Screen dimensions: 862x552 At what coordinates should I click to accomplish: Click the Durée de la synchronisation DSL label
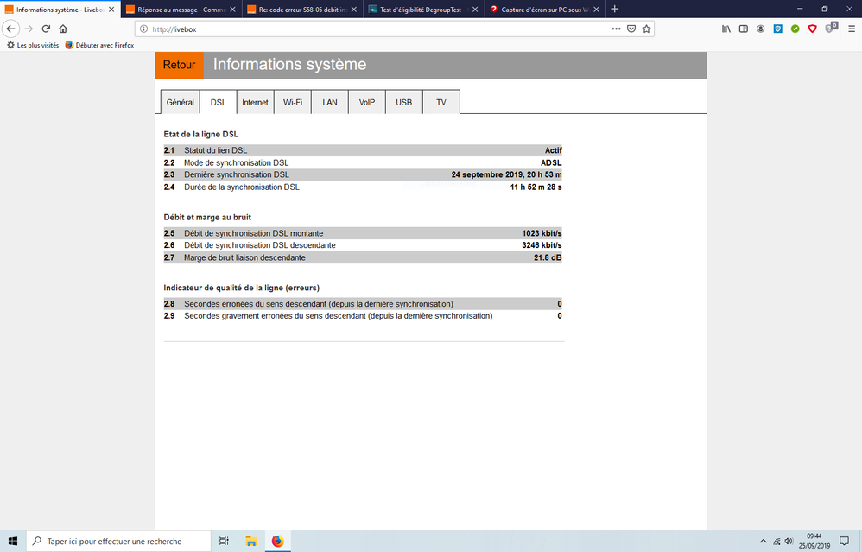pyautogui.click(x=242, y=187)
